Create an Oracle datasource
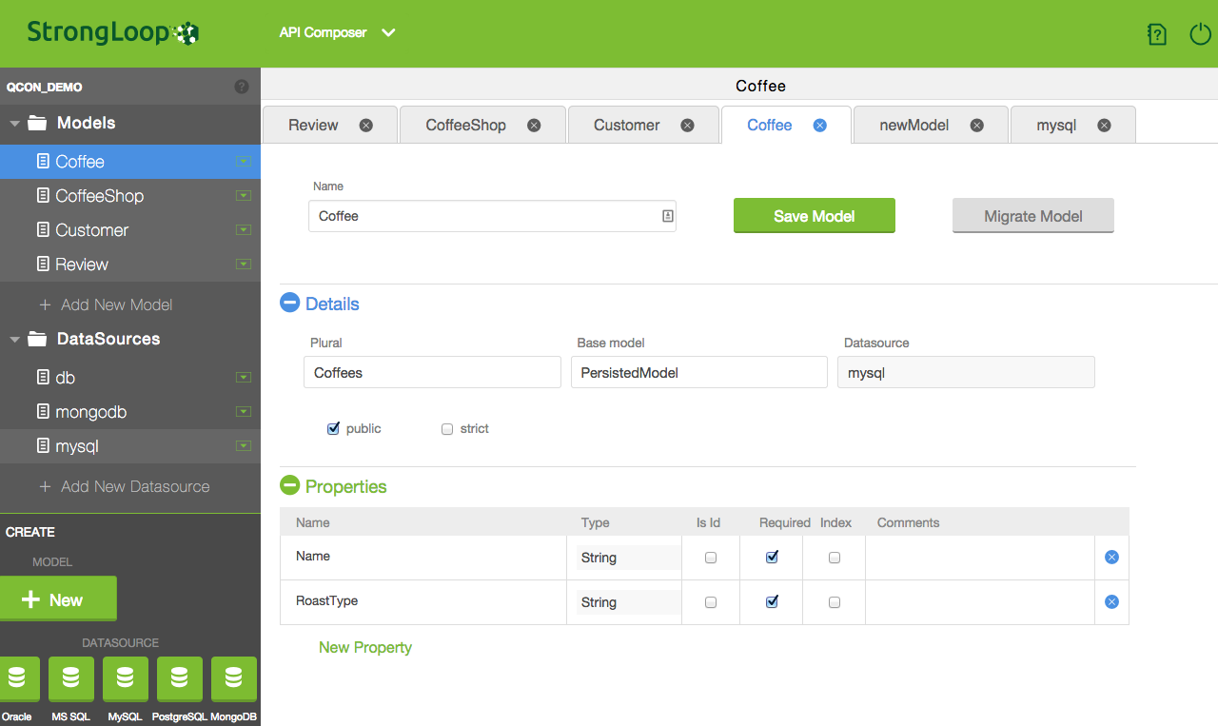 coord(17,679)
